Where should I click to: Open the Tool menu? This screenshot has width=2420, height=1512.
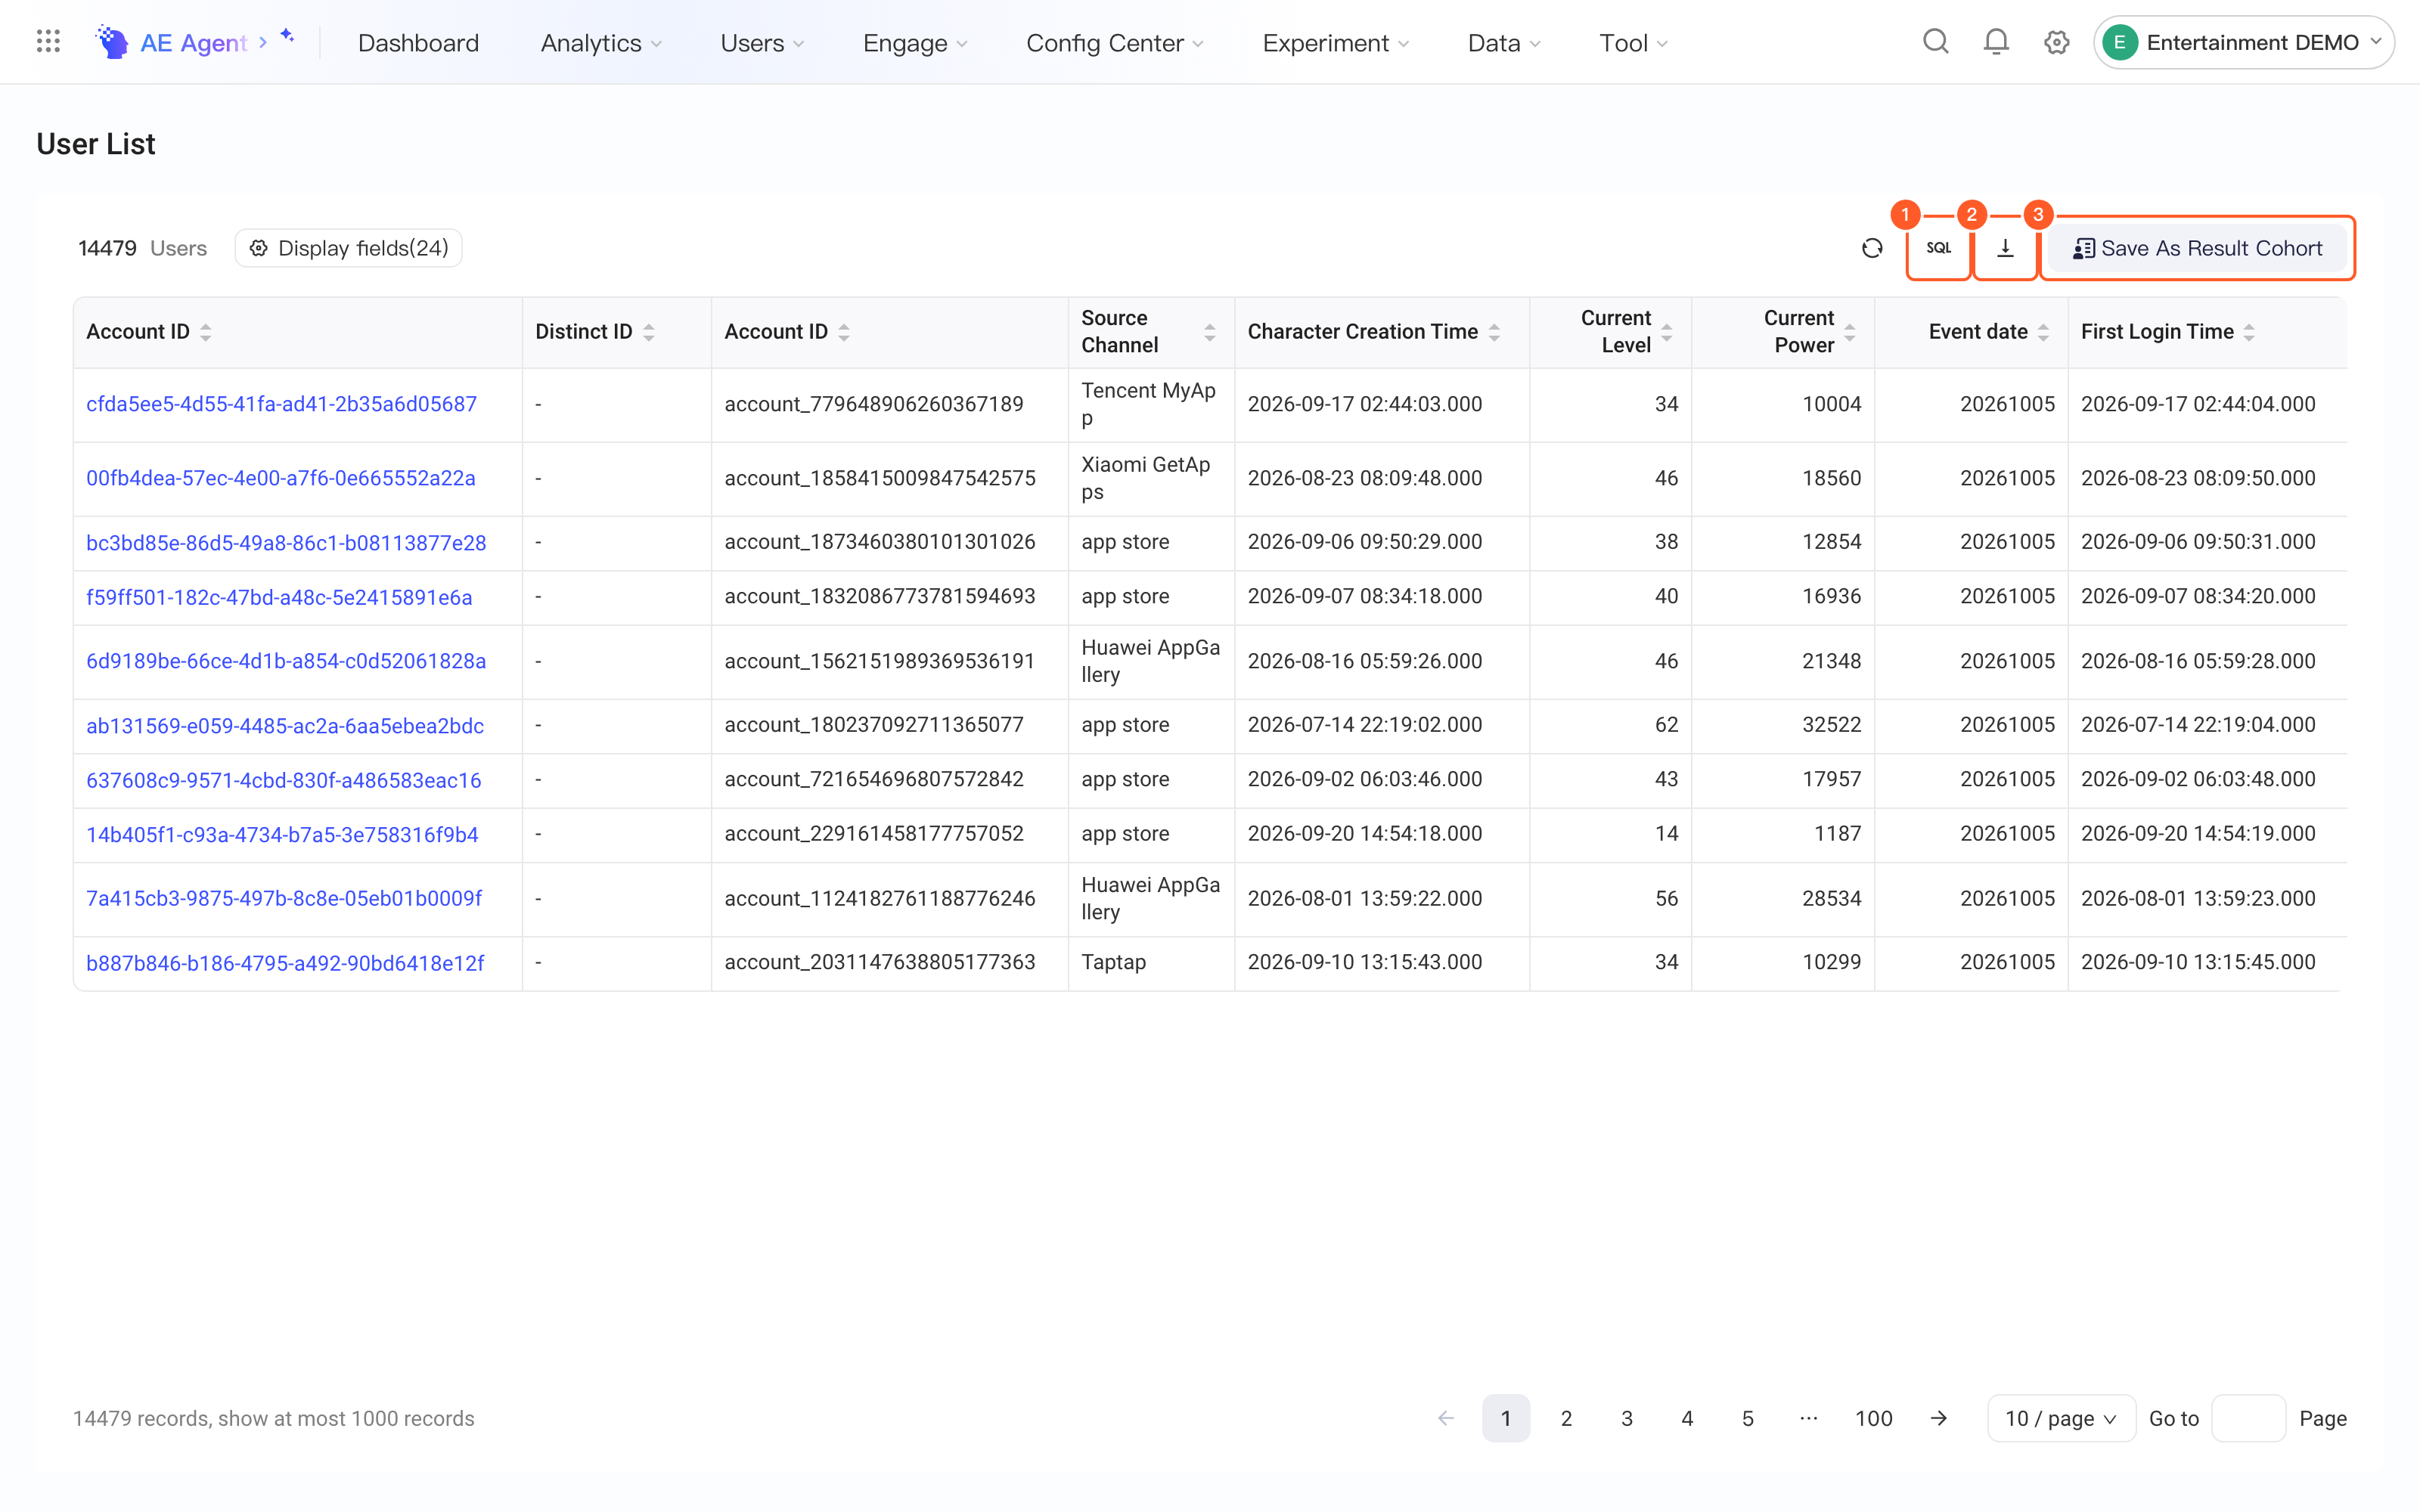[x=1633, y=42]
